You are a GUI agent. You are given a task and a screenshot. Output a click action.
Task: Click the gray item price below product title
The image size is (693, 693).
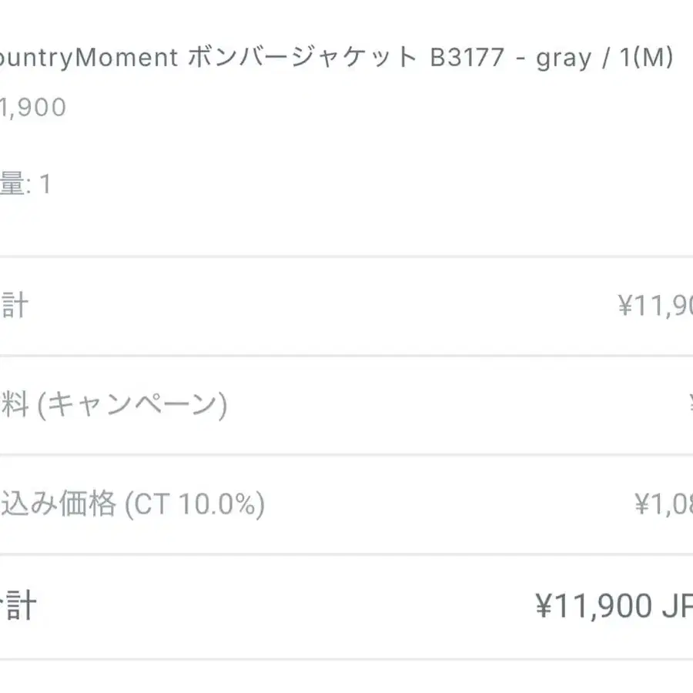pyautogui.click(x=32, y=108)
